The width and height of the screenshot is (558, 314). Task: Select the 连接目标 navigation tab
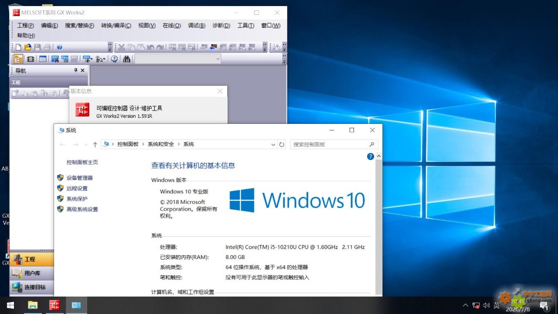[31, 287]
